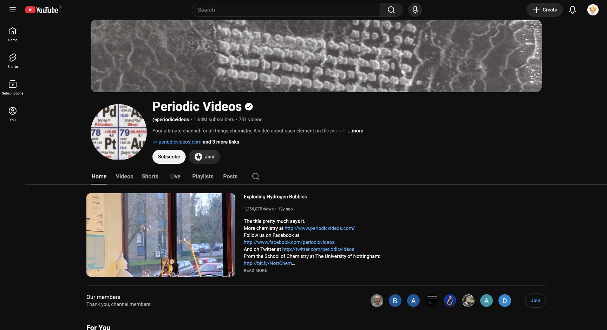Open Subscriptions in sidebar

point(13,88)
